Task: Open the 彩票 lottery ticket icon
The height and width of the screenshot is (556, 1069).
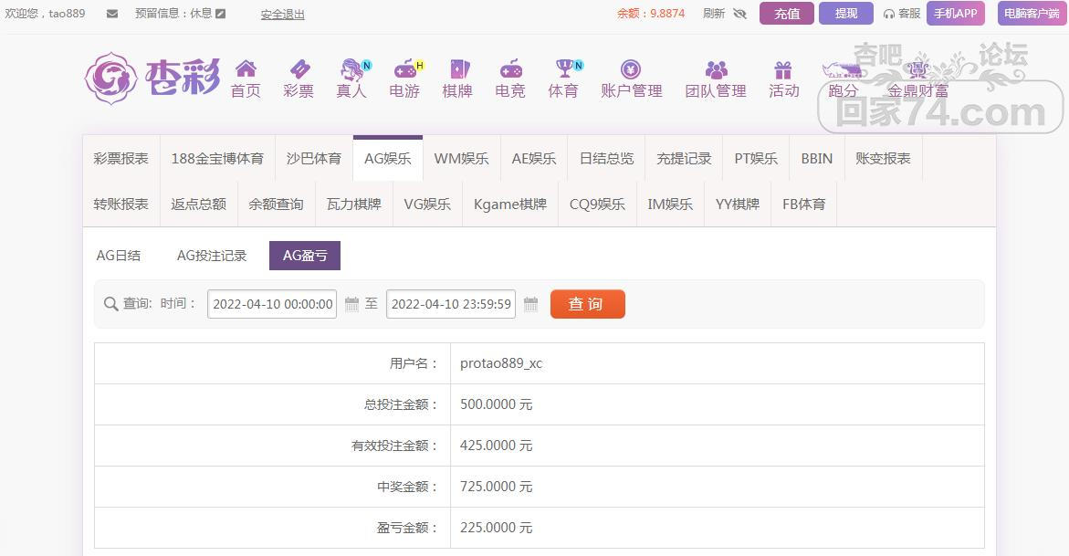Action: coord(299,69)
